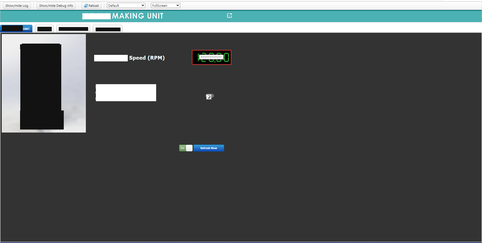The image size is (482, 243).
Task: Click the Speed (RPM) value label field
Action: pos(111,58)
